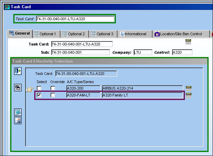
Task: Open the Optional 3 tab
Action: tap(103, 34)
